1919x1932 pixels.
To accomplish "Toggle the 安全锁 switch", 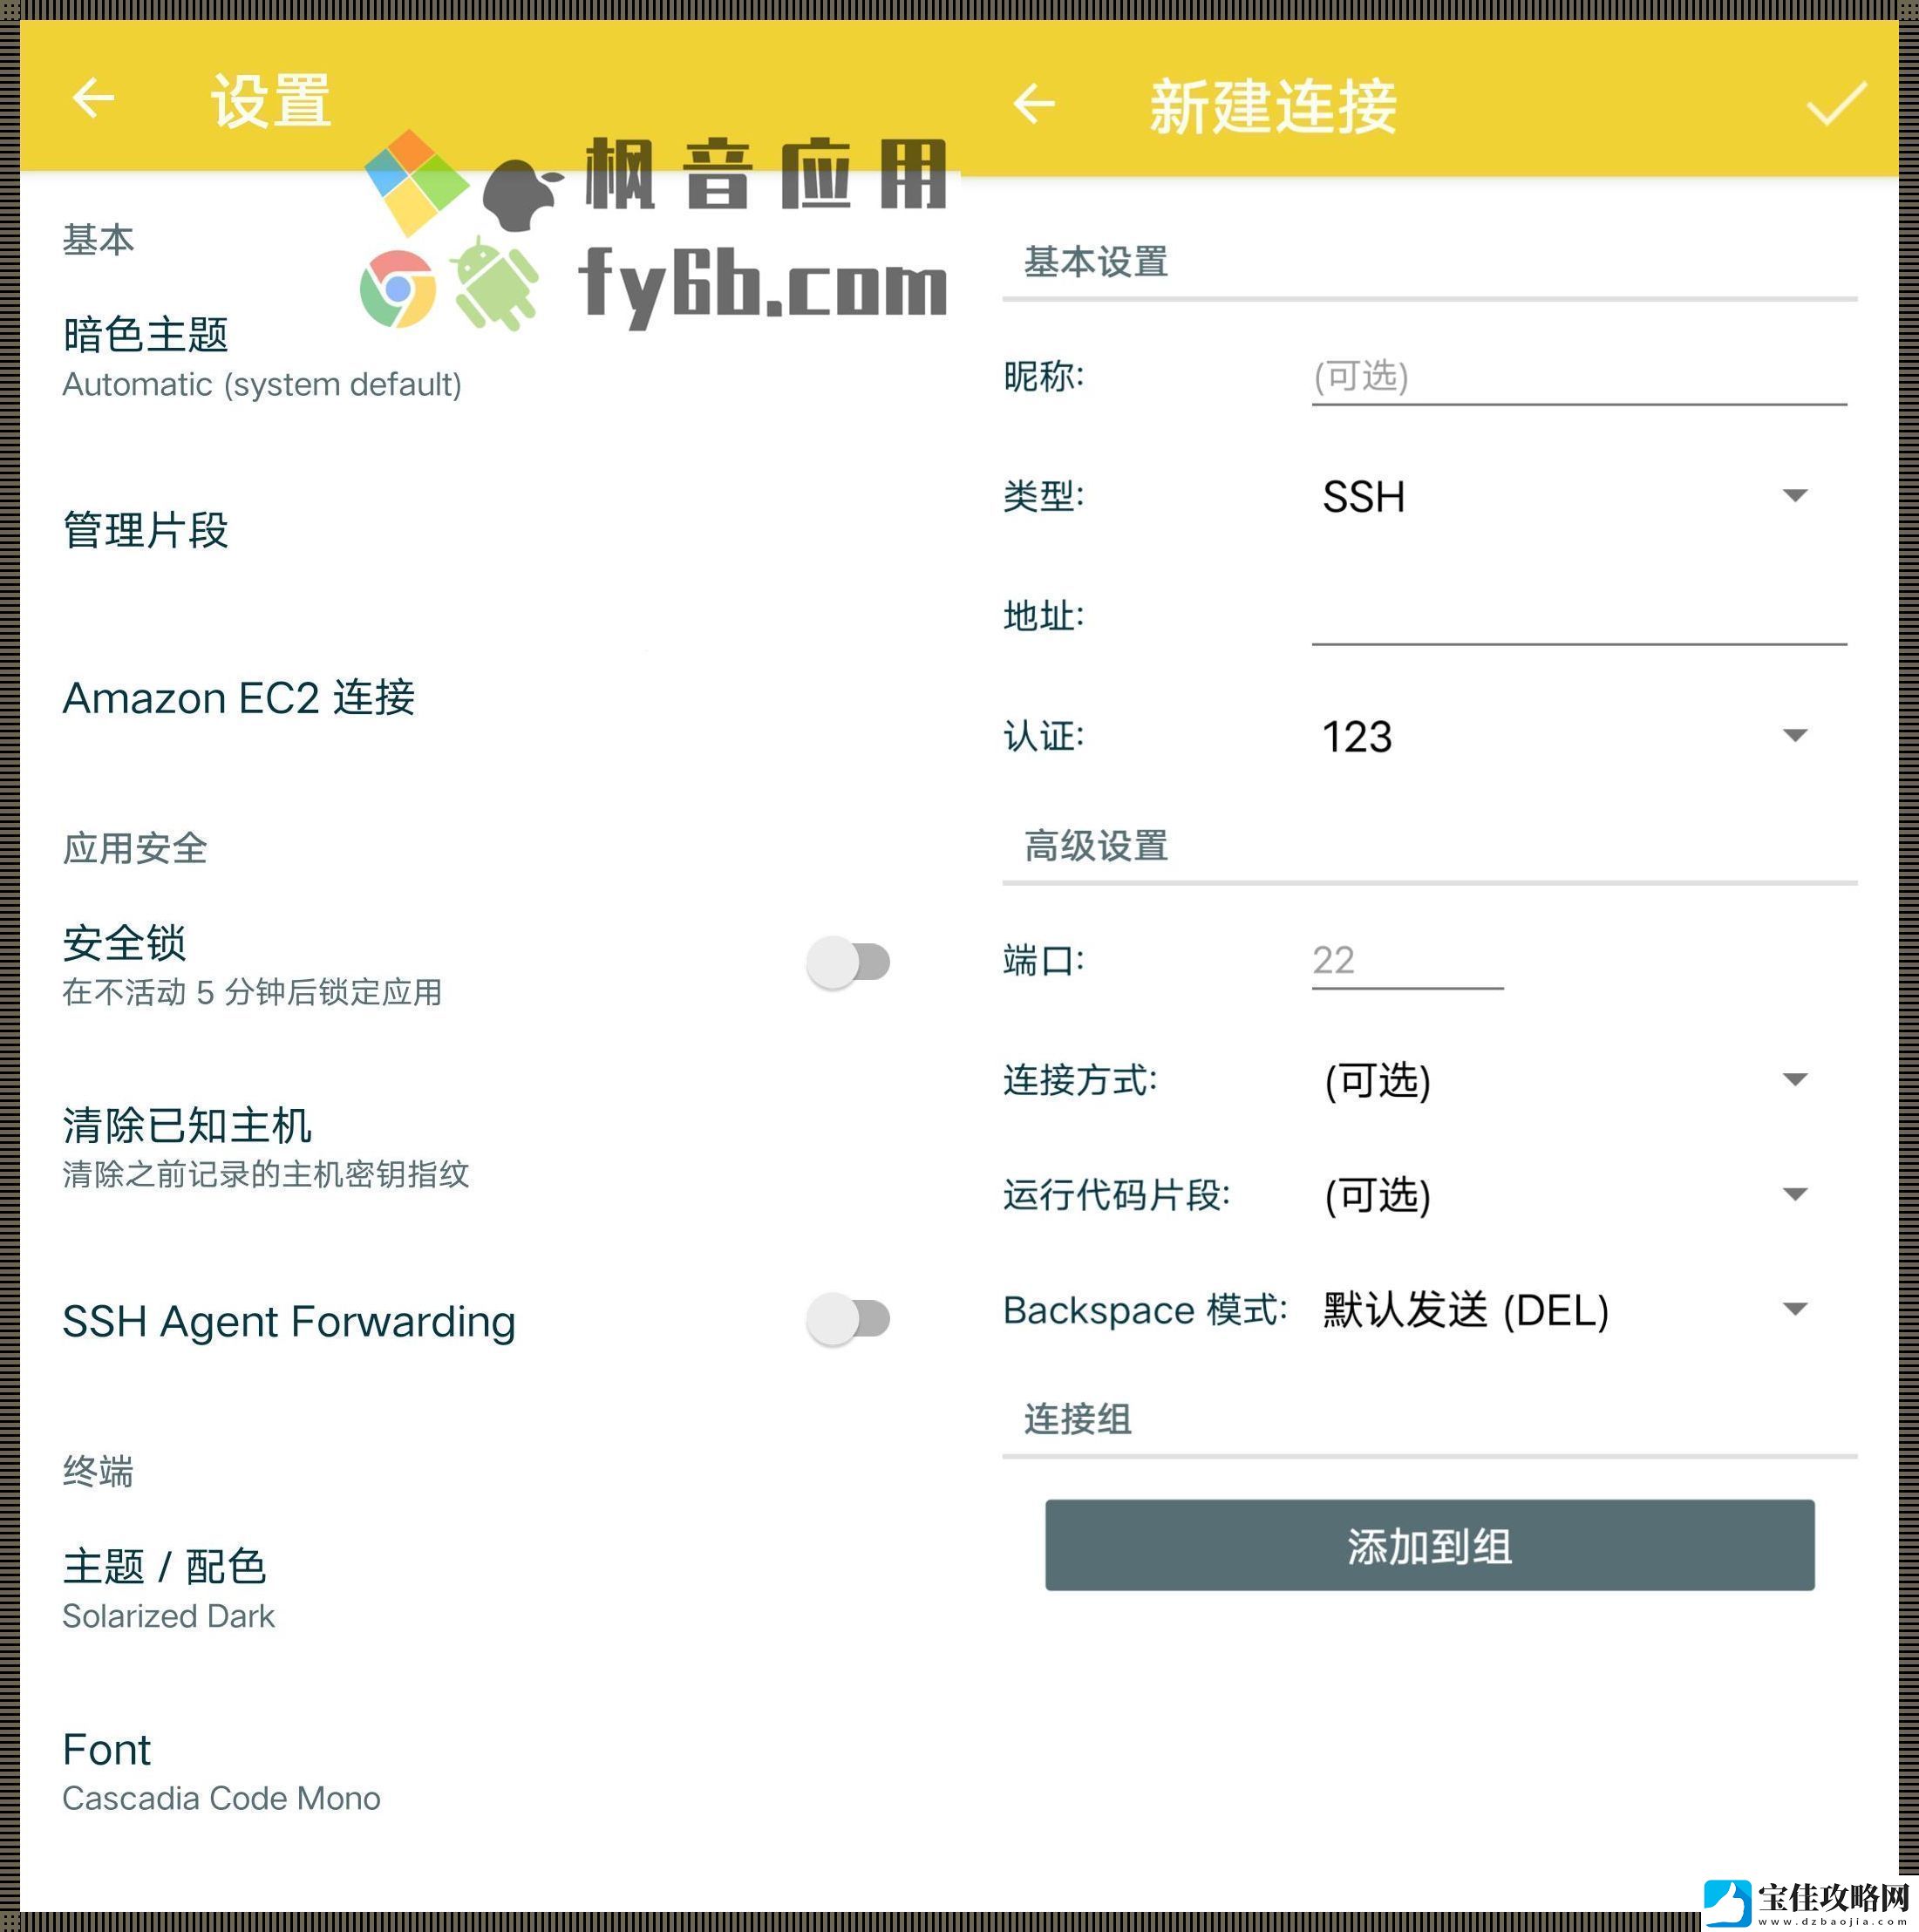I will (848, 962).
